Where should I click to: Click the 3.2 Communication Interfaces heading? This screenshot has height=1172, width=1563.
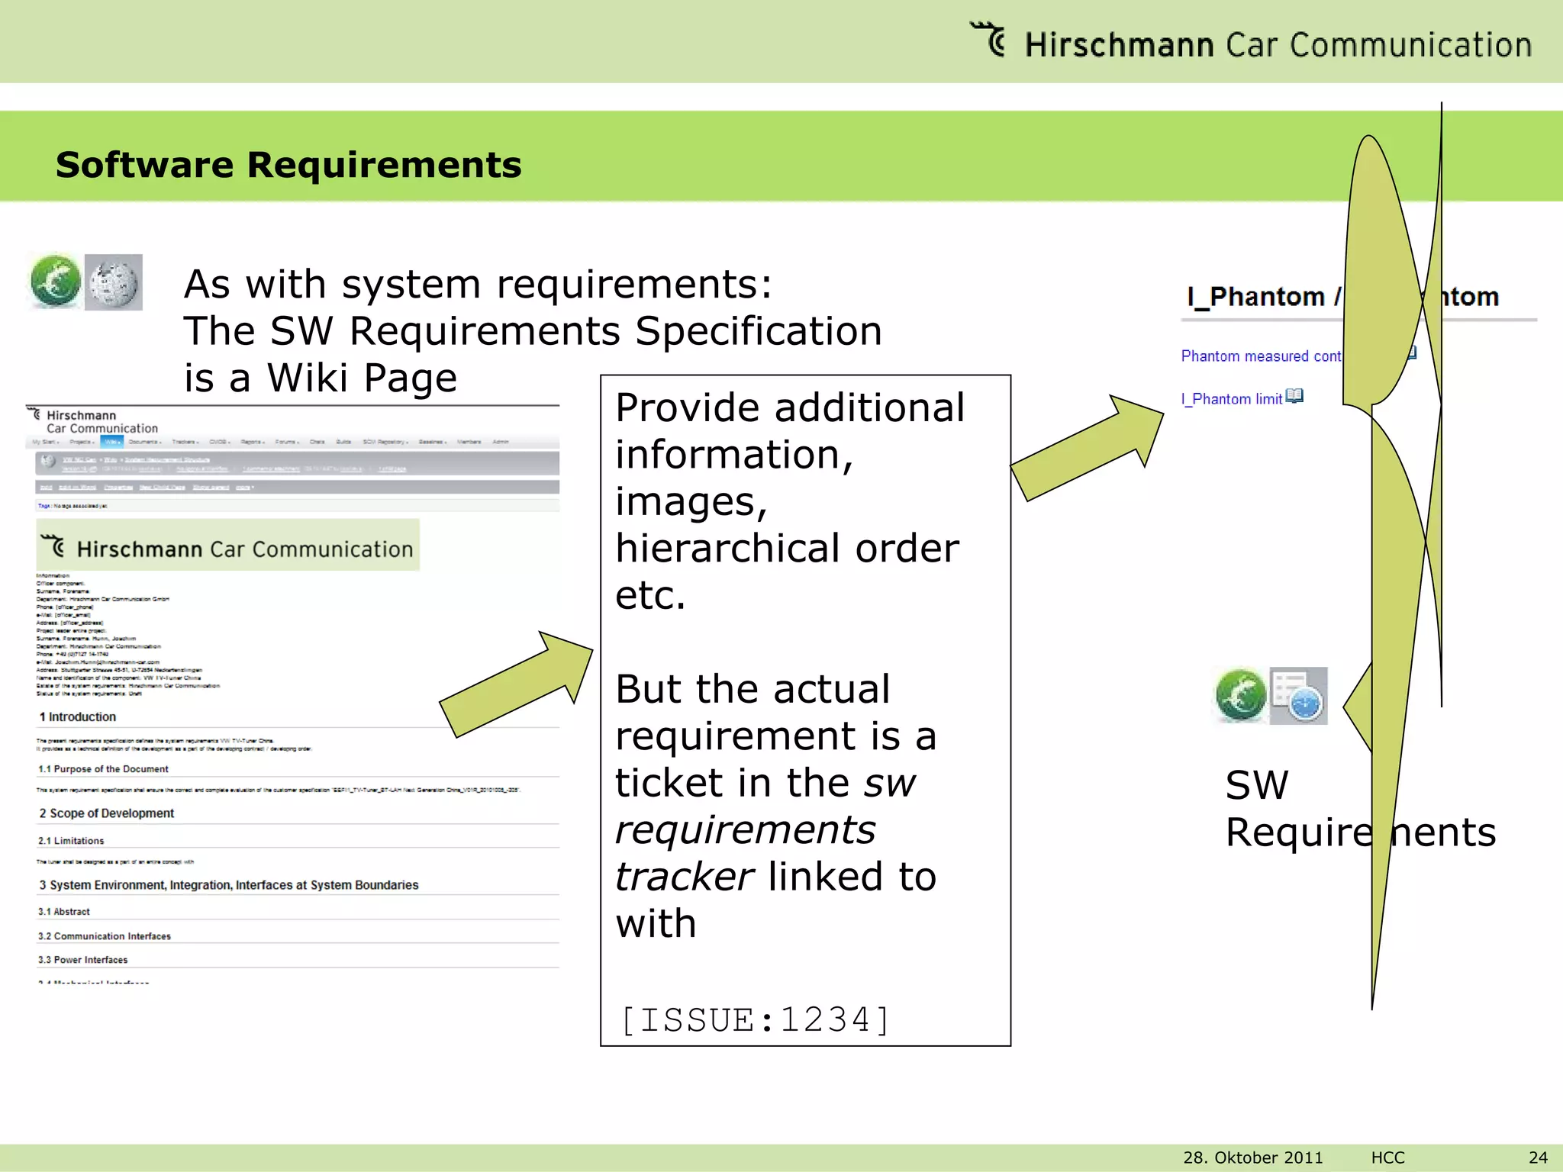tap(105, 935)
